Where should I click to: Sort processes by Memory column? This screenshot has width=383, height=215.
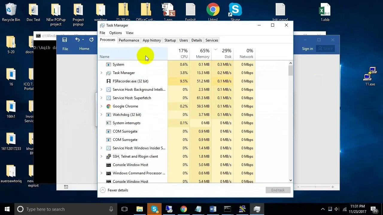[200, 54]
